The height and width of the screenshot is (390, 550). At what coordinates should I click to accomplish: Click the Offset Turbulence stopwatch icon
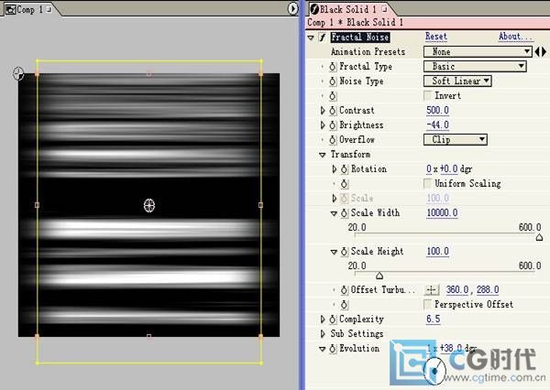click(345, 290)
